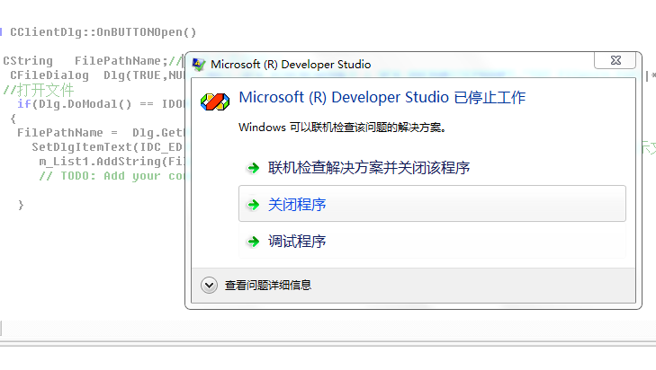The image size is (656, 370).
Task: Click the // TODO: Add your comment line
Action: click(x=112, y=176)
